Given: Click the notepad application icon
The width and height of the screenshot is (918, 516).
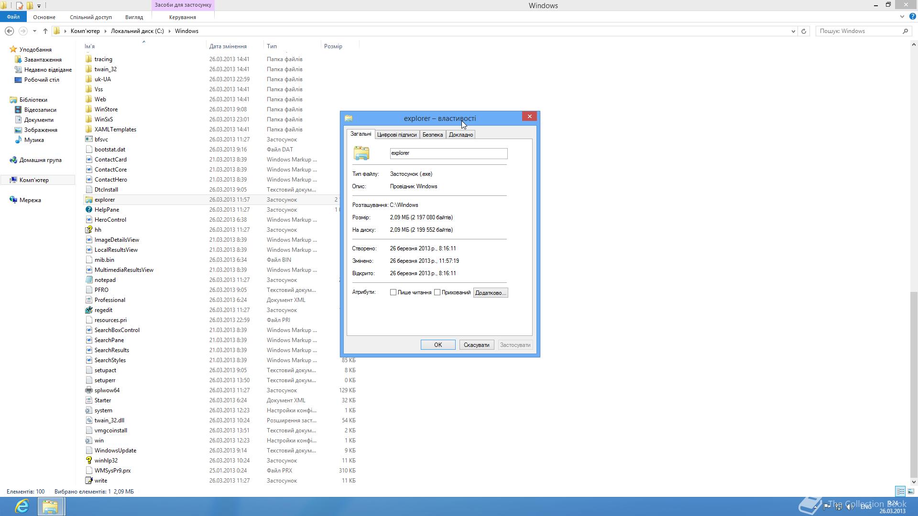Looking at the screenshot, I should point(88,280).
